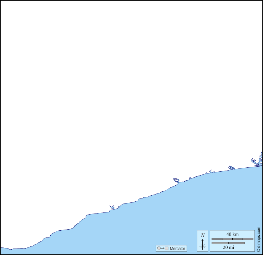Image resolution: width=263 pixels, height=255 pixels.
Task: Click the circle-to-square projection icon
Action: coord(163,248)
